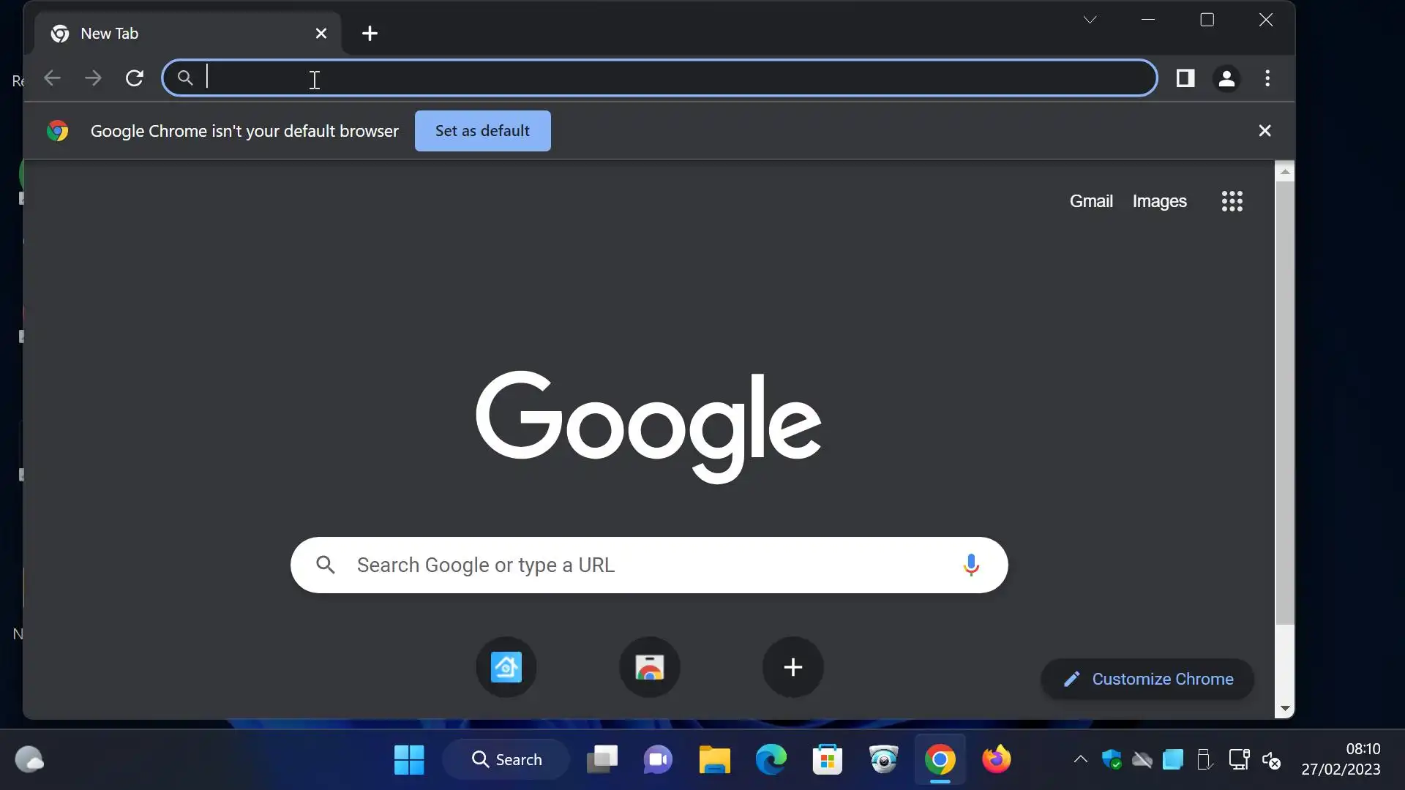This screenshot has height=790, width=1405.
Task: Click the reload page icon
Action: 135,78
